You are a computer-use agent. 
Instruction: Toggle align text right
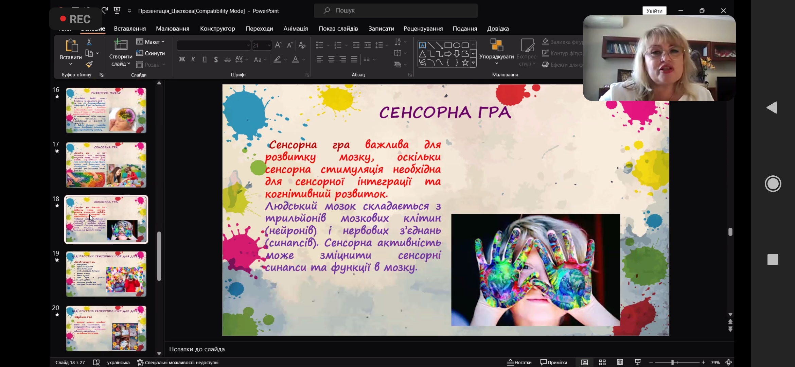343,59
